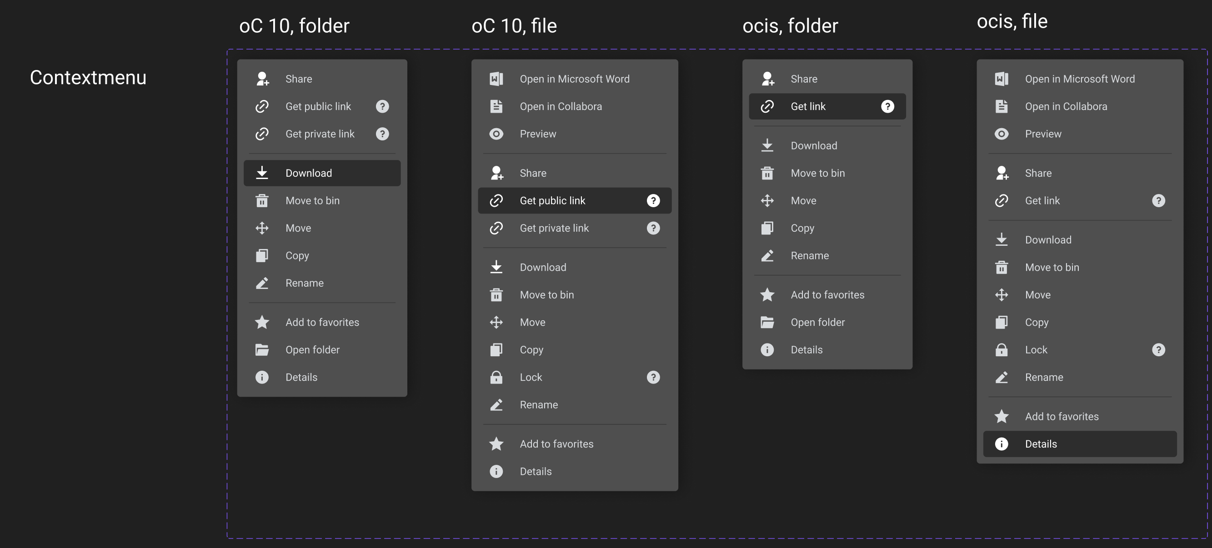Click the pencil Rename icon in ocis file menu

1002,377
